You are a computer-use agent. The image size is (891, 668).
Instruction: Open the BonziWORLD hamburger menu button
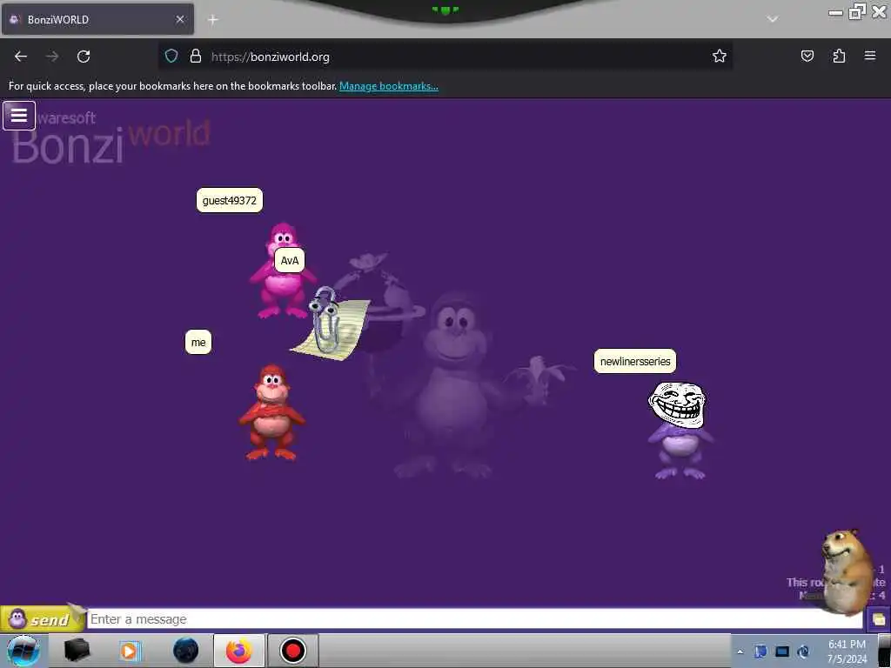tap(19, 116)
